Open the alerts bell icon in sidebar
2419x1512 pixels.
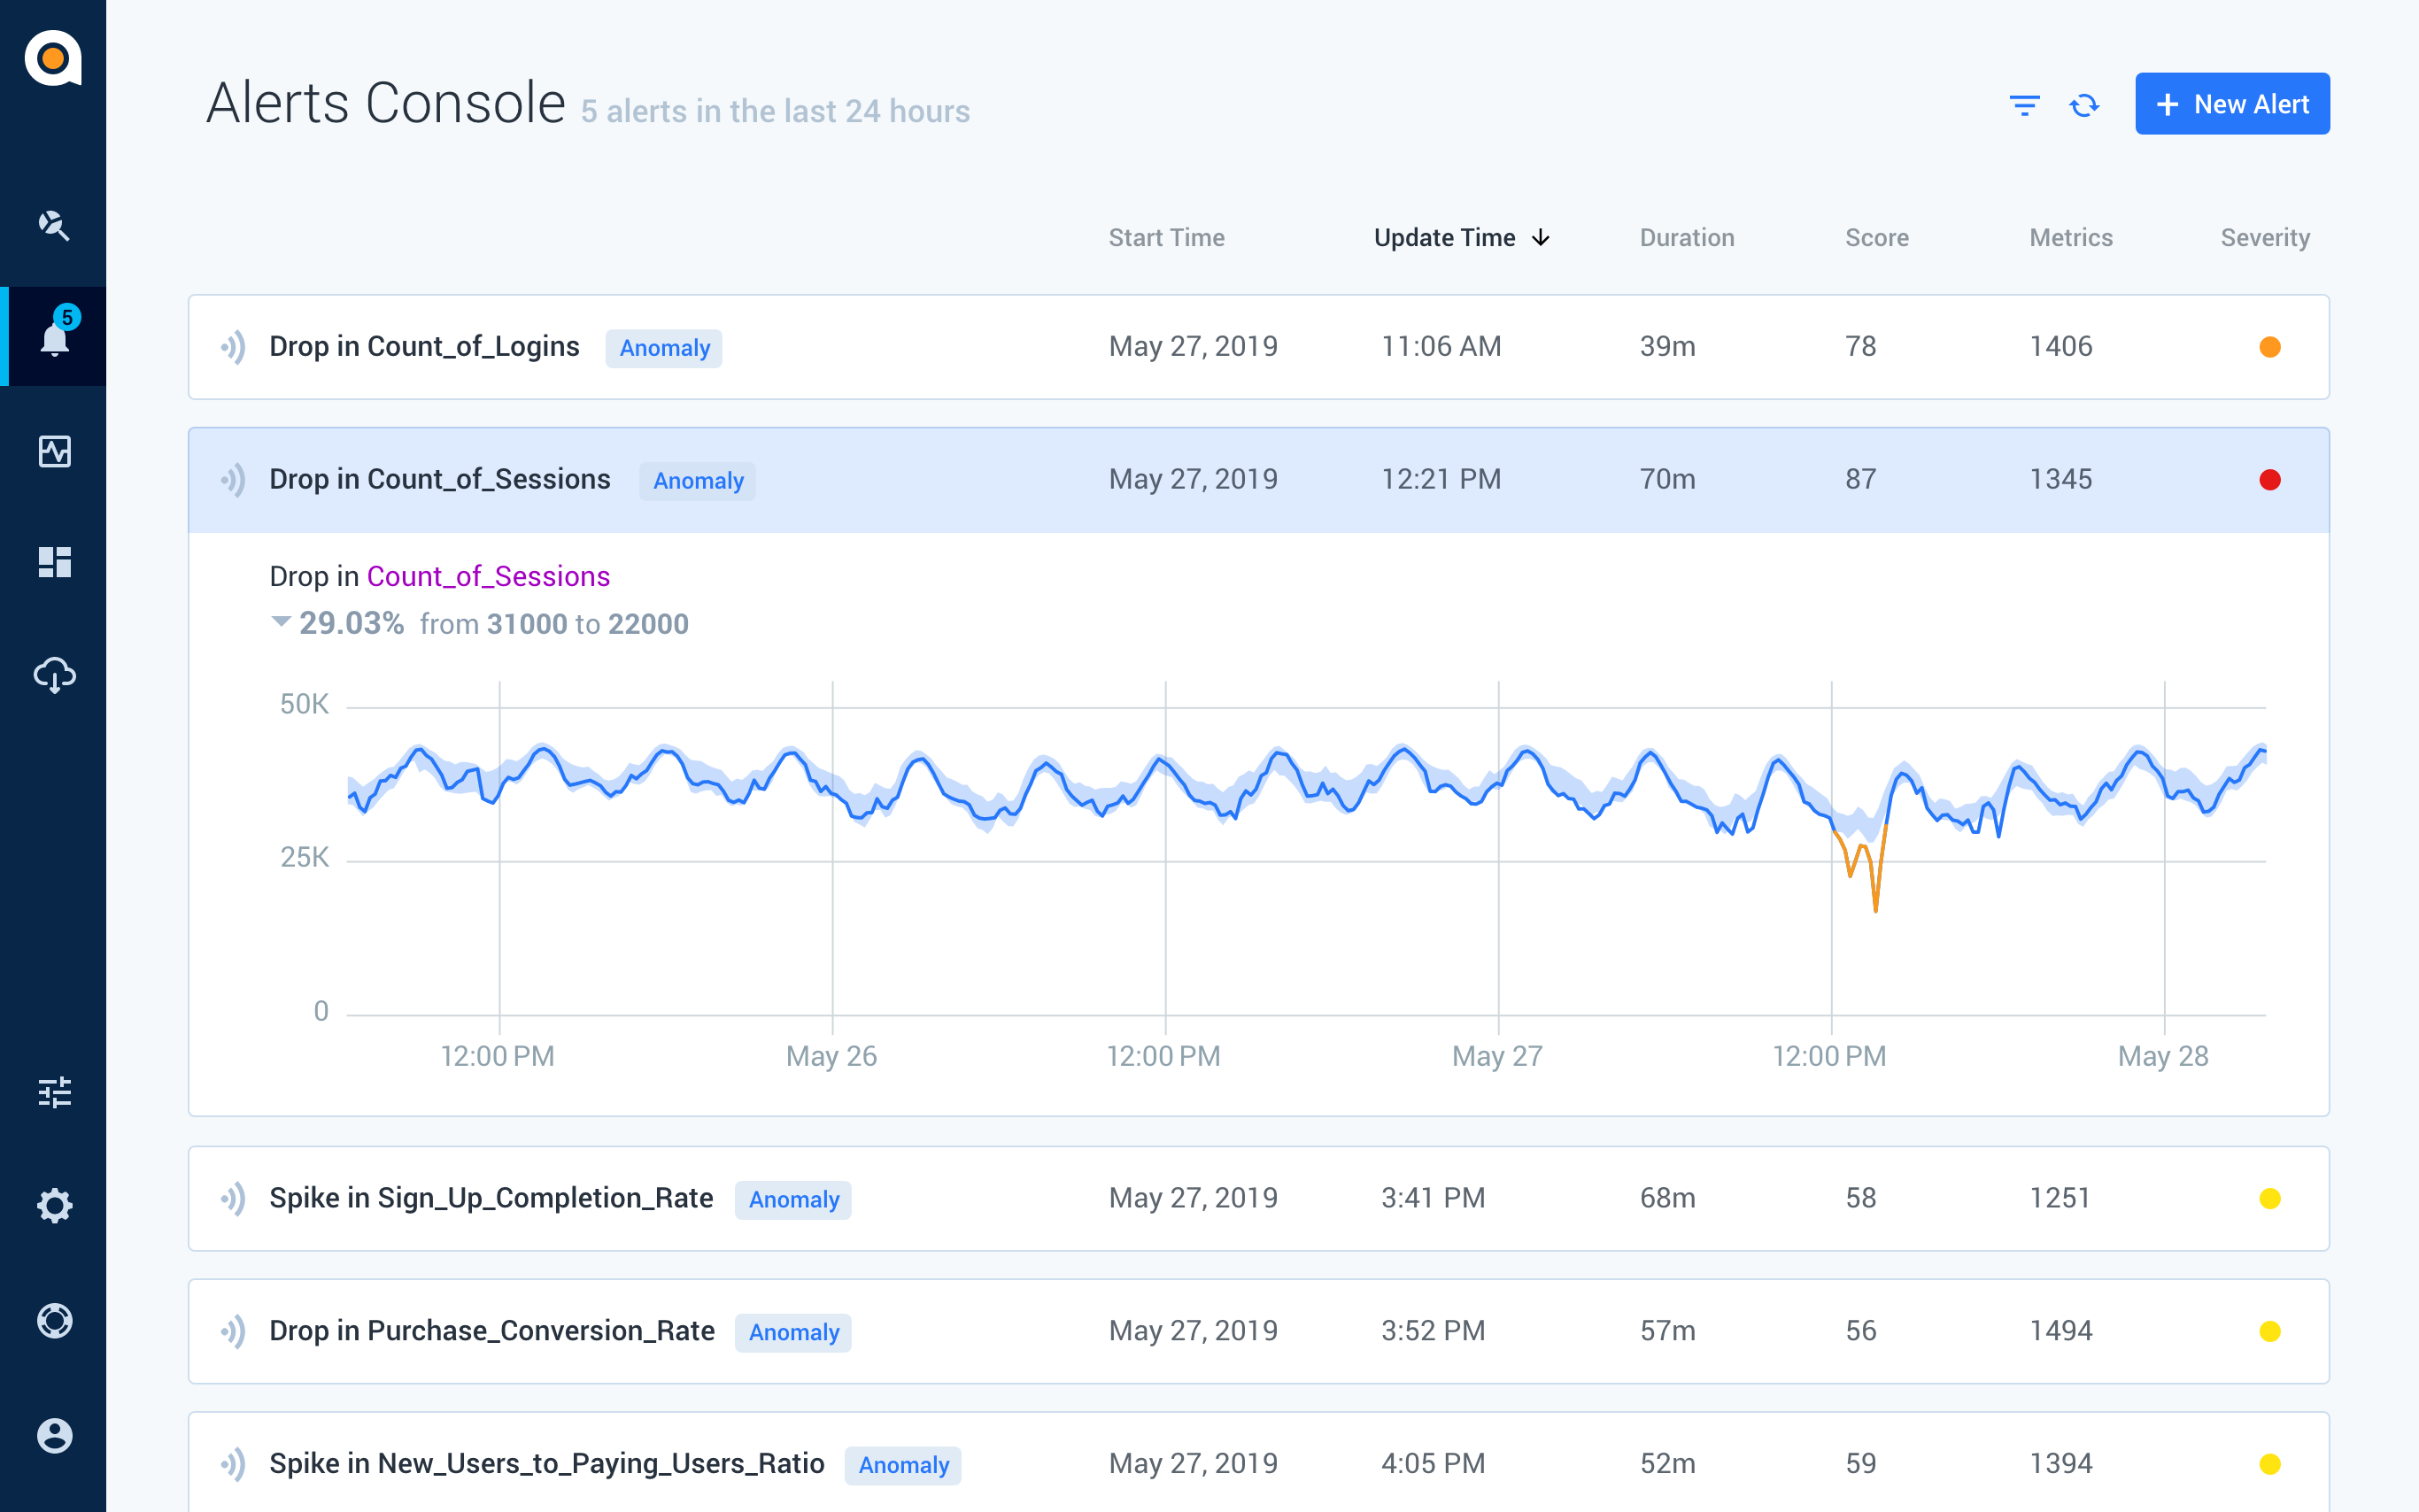coord(55,337)
